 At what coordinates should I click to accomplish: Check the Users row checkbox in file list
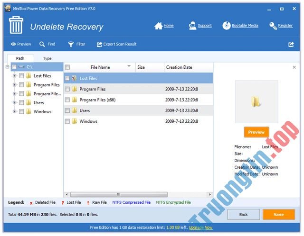click(67, 110)
